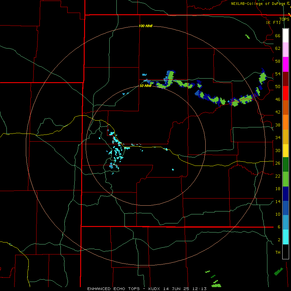Viewport: 291px width, 291px height.
Task: Click the 'TOPS' legend heading
Action: pyautogui.click(x=284, y=19)
